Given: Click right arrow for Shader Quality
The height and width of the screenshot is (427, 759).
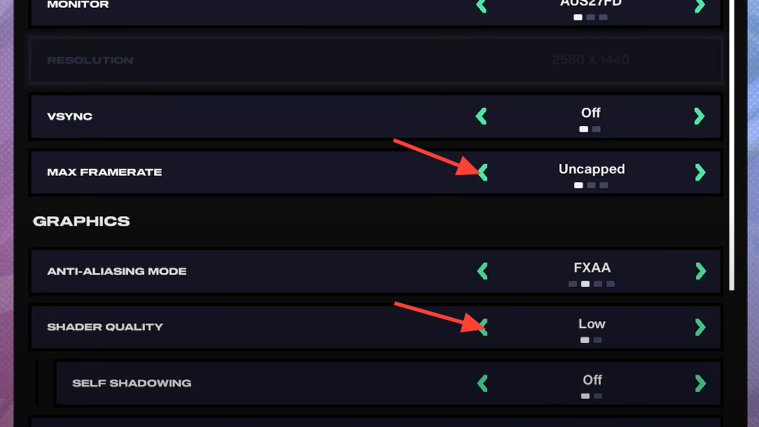Looking at the screenshot, I should [x=700, y=327].
